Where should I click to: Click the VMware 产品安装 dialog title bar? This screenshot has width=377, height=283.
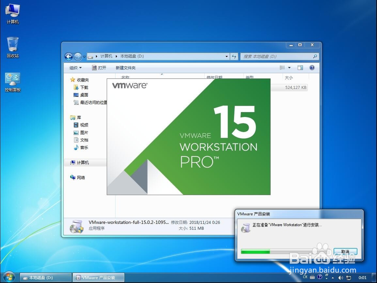[299, 214]
